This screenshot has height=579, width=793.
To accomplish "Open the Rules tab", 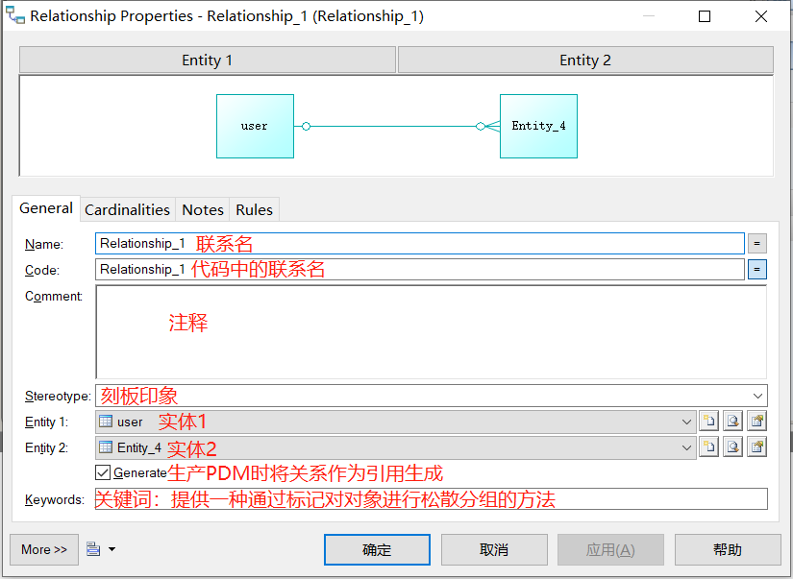I will 254,209.
